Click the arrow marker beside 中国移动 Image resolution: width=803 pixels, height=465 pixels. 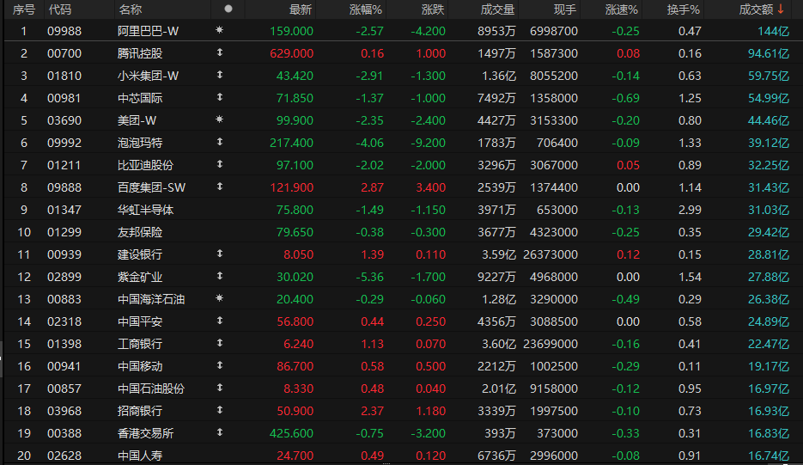(x=220, y=365)
